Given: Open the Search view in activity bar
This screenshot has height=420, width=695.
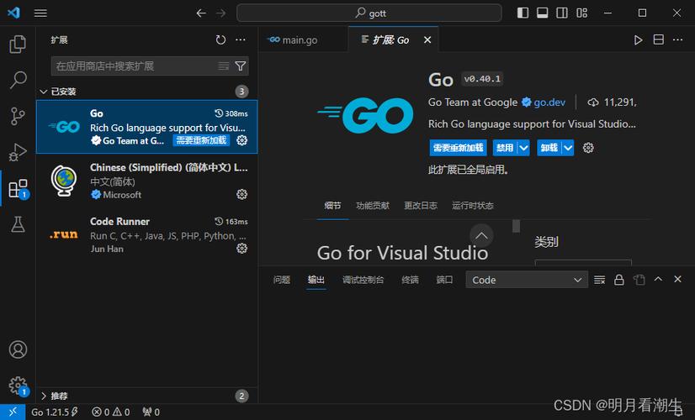Looking at the screenshot, I should [x=18, y=80].
